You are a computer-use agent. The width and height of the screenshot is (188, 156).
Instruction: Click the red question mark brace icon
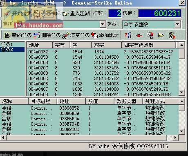click(x=128, y=35)
